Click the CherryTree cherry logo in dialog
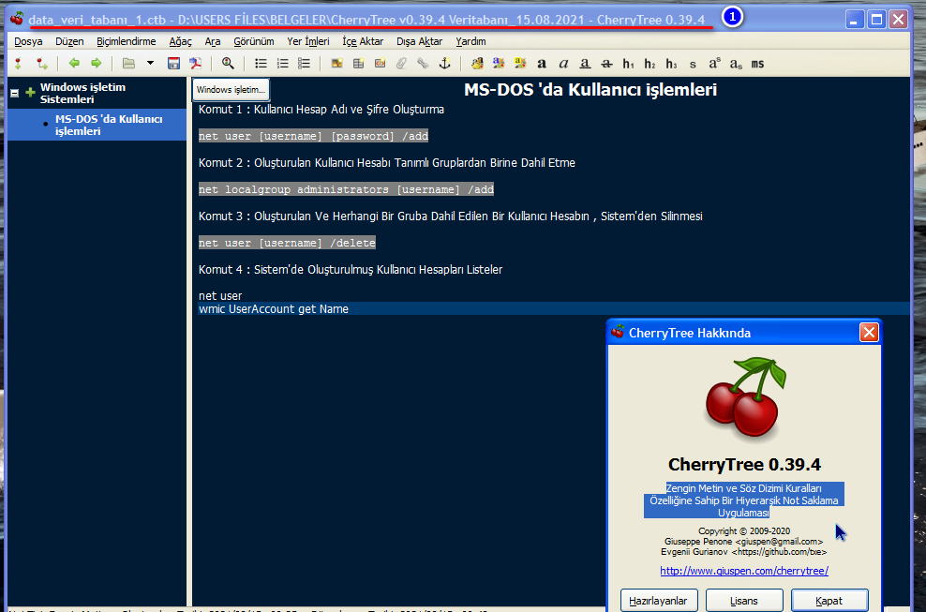 745,398
